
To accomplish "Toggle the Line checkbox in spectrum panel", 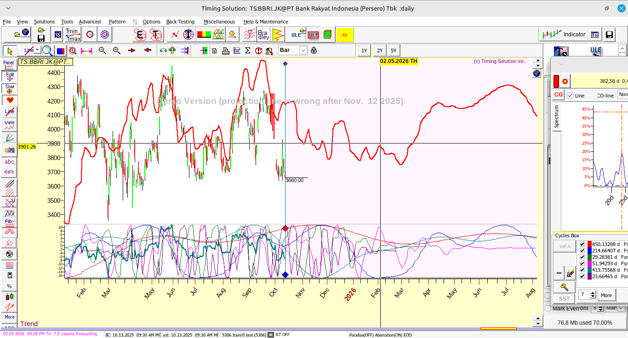I will point(571,96).
